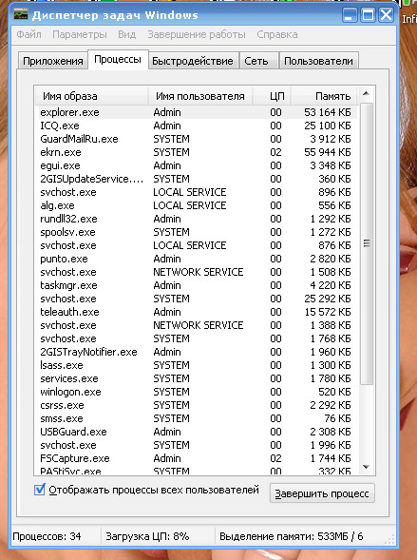Click status bar Выделение памяти entry

(x=291, y=536)
